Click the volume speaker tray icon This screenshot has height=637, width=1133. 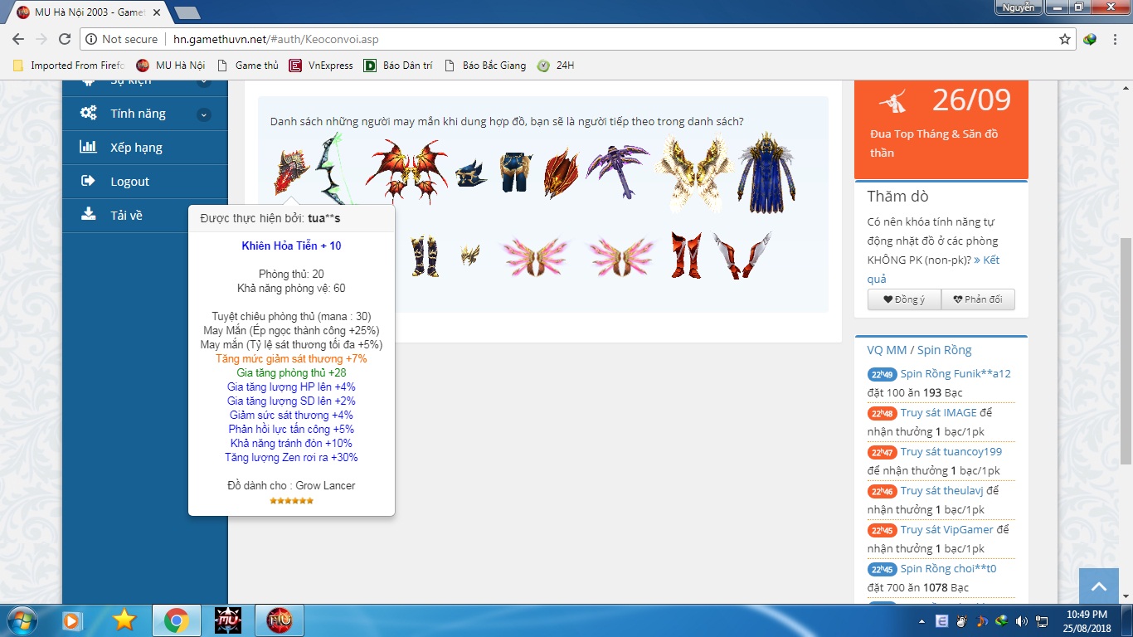coord(1022,620)
